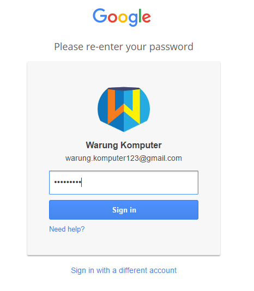Click the Warung Komputer account name
254x291 pixels.
[x=124, y=145]
